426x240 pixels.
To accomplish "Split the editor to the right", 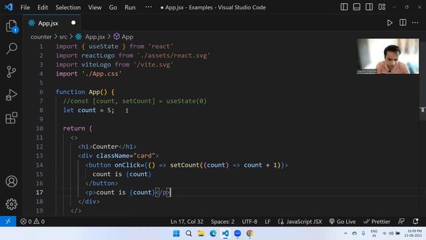I will coord(403,23).
